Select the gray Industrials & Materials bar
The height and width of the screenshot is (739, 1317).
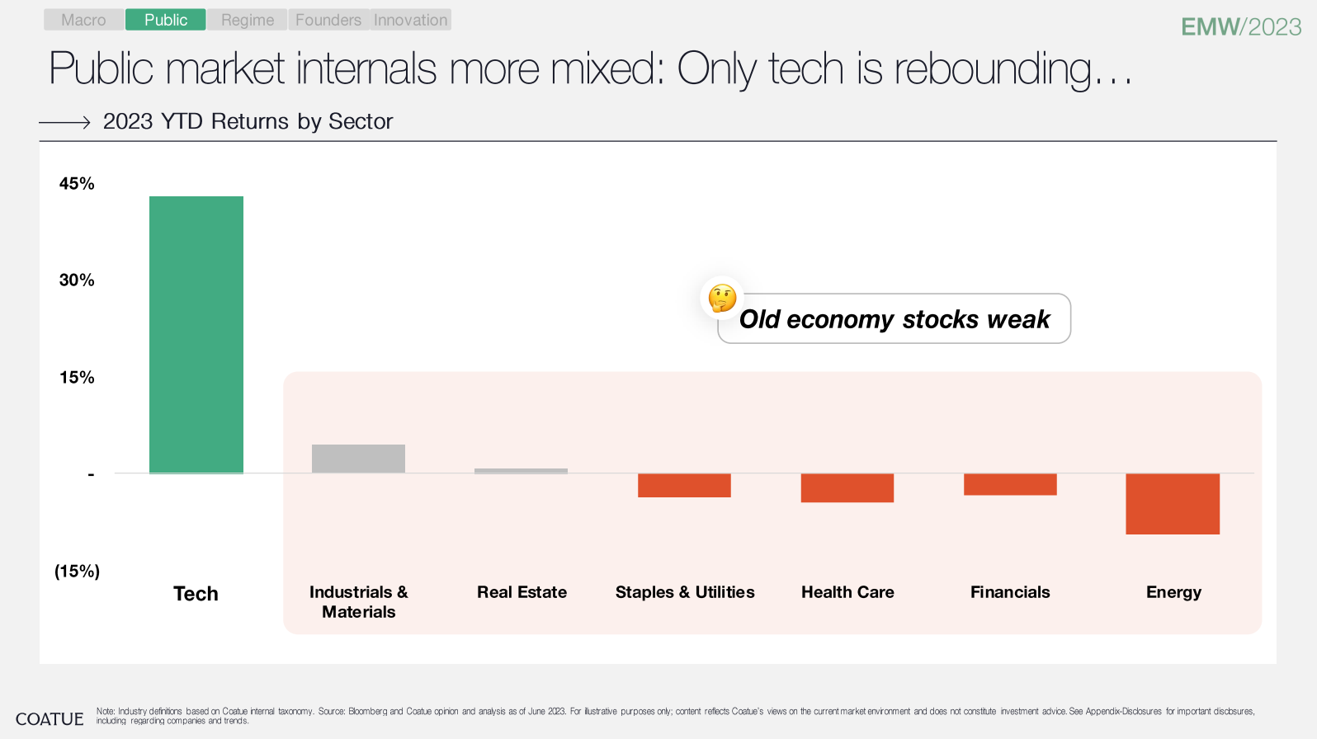[x=358, y=459]
